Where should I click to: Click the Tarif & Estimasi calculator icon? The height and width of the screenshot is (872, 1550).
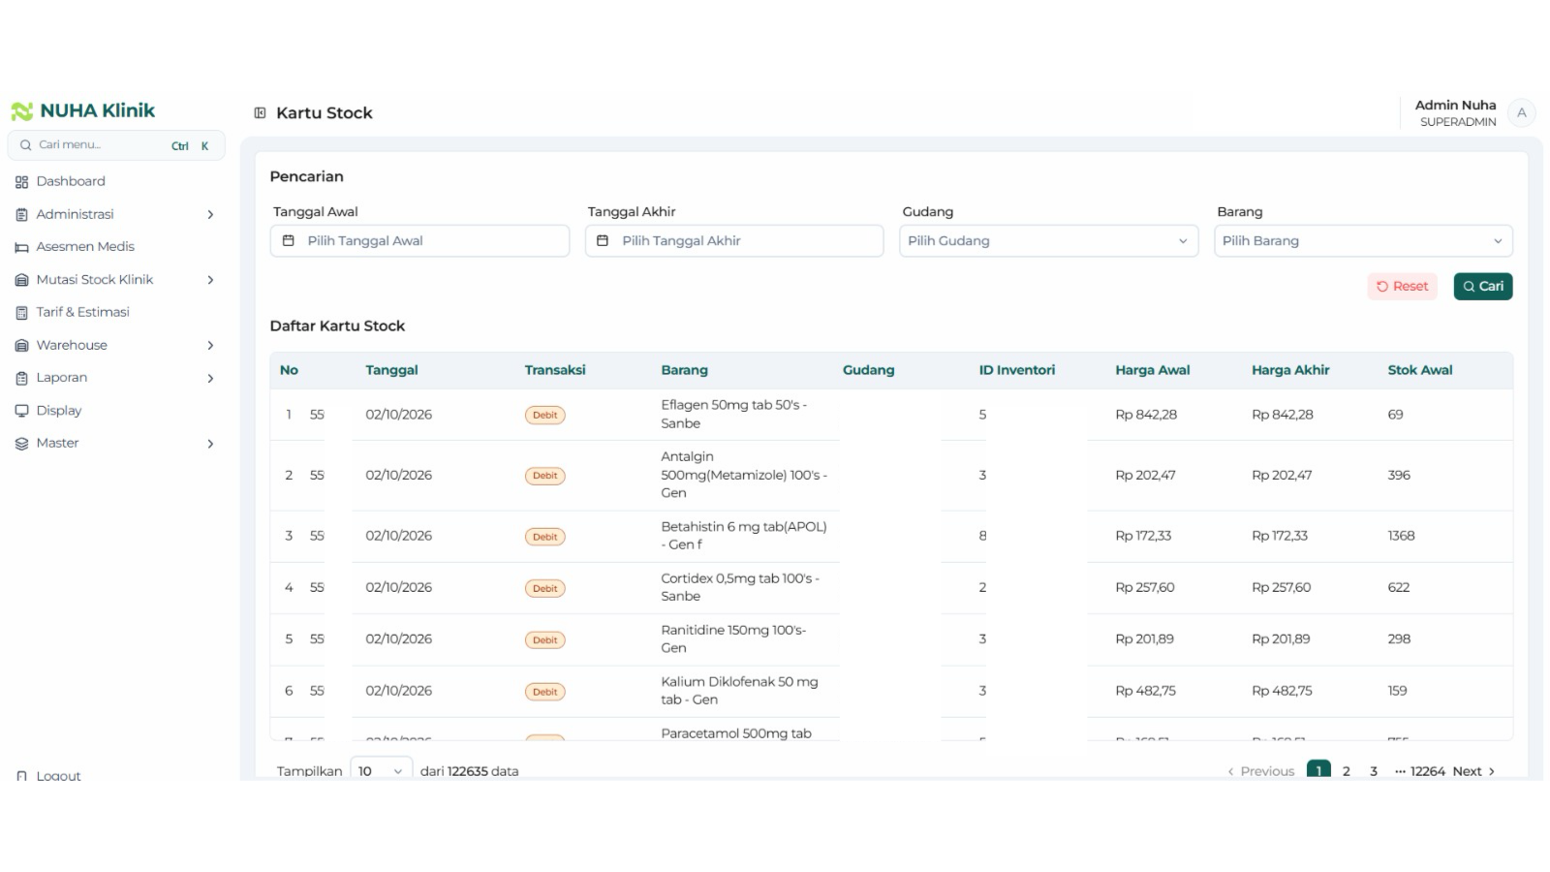coord(21,313)
